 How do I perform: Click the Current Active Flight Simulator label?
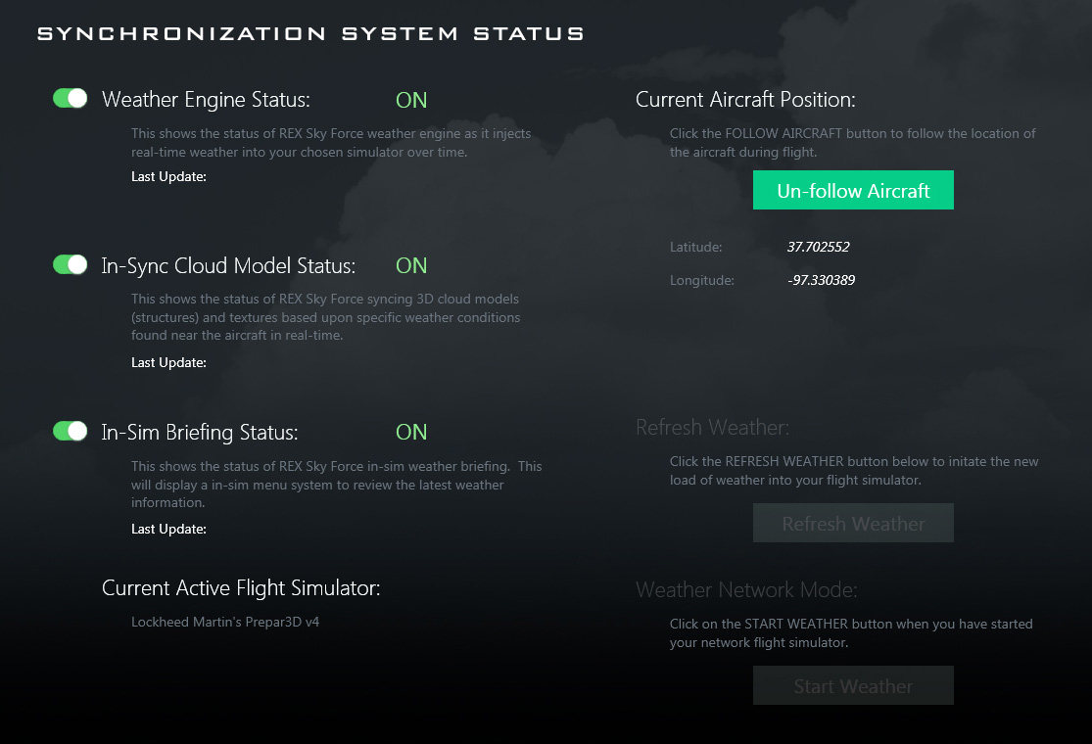coord(242,587)
